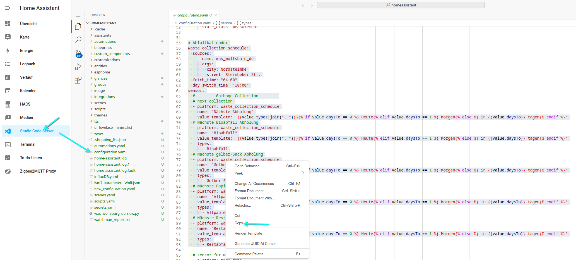Select Render Template menu entry
The width and height of the screenshot is (576, 260).
tap(248, 233)
